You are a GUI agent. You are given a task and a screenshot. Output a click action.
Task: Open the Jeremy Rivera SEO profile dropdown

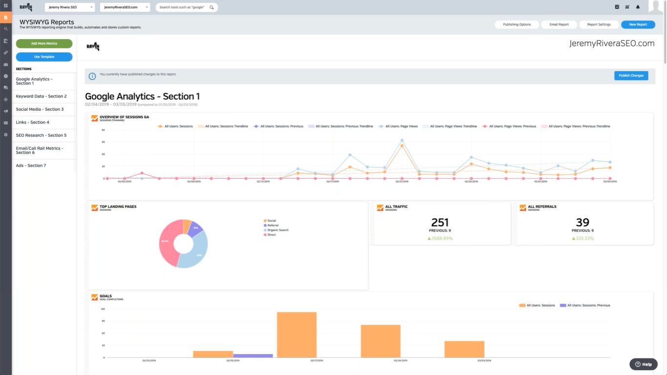[x=70, y=7]
